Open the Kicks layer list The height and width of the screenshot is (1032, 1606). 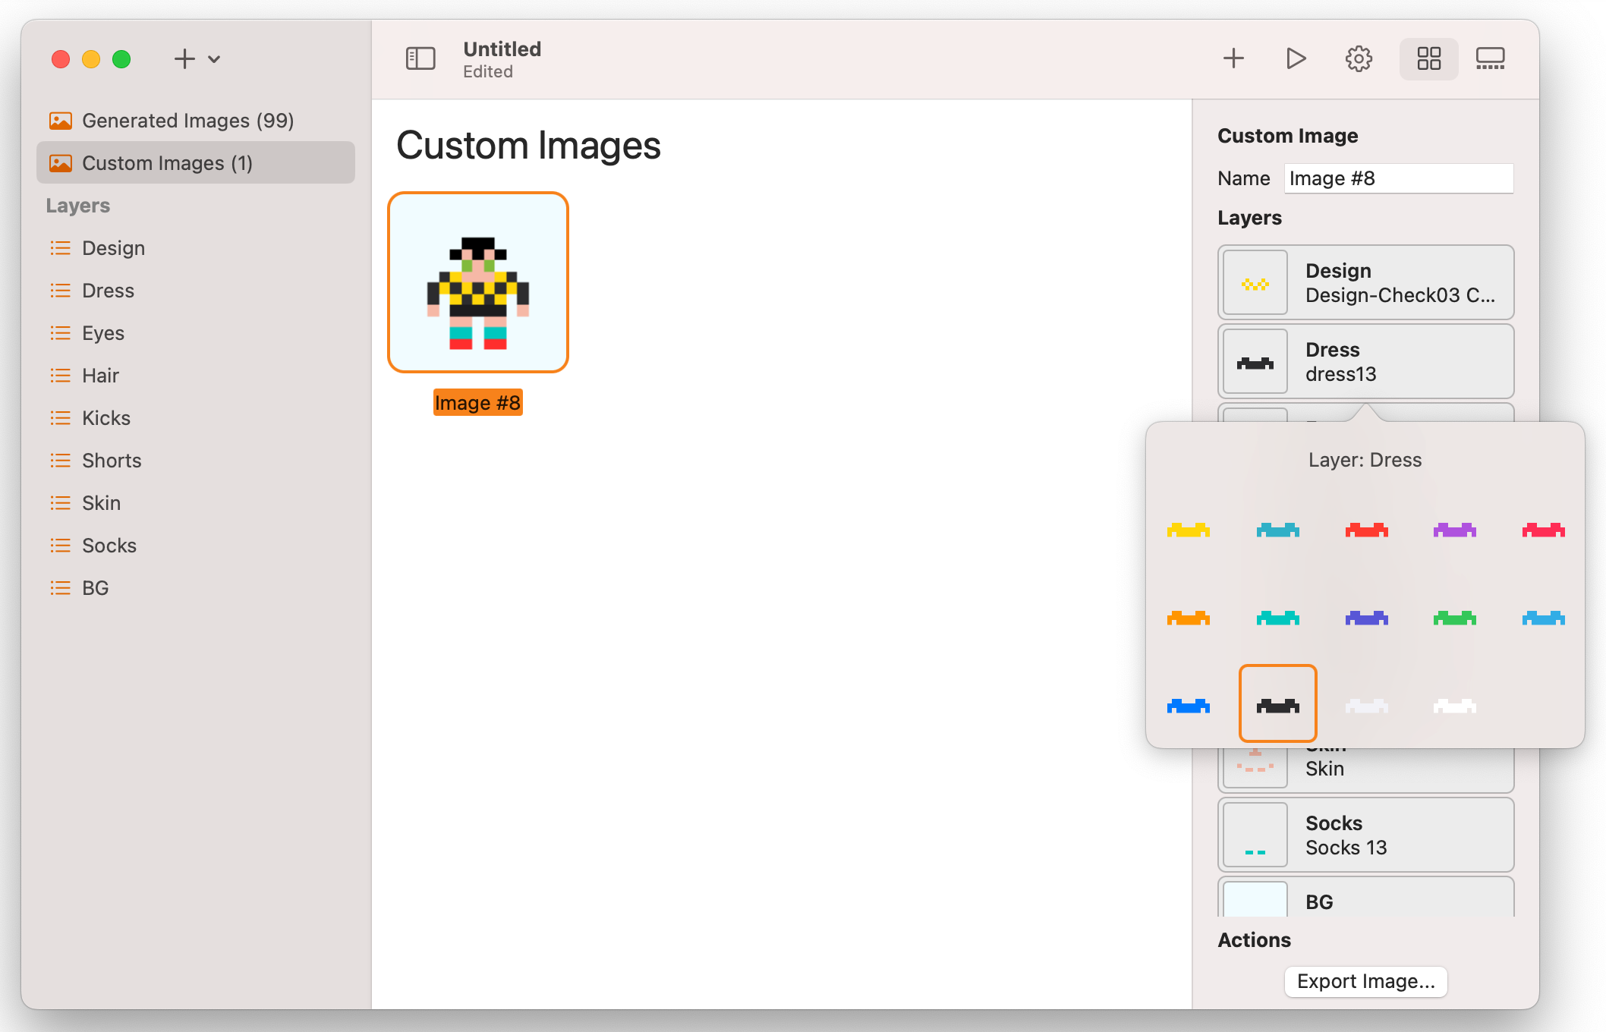click(106, 418)
